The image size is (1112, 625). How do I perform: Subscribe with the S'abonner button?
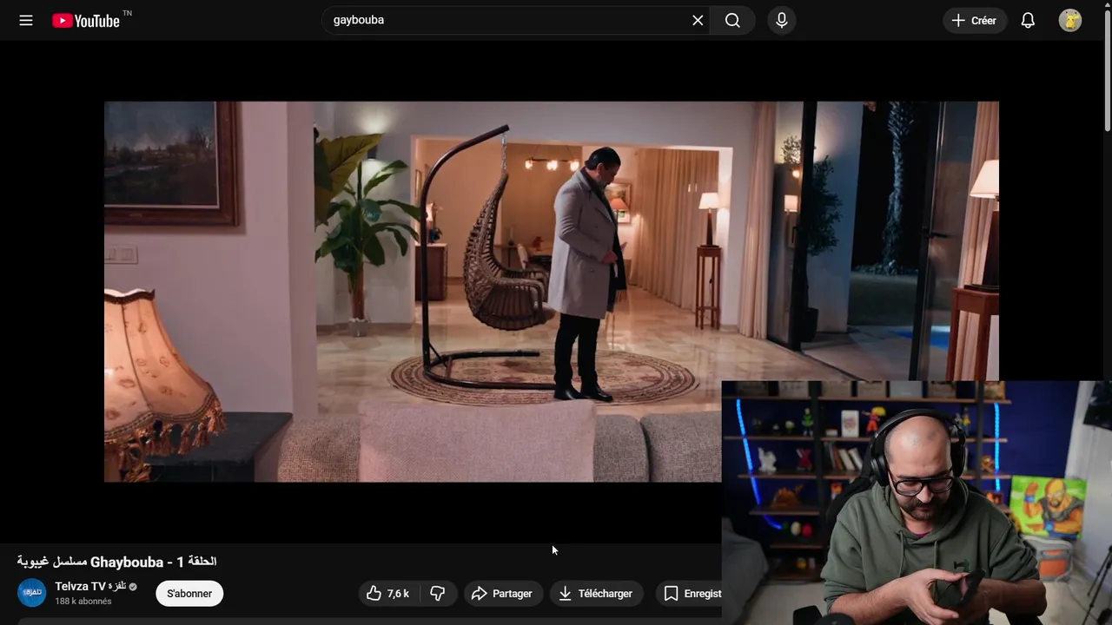(189, 594)
